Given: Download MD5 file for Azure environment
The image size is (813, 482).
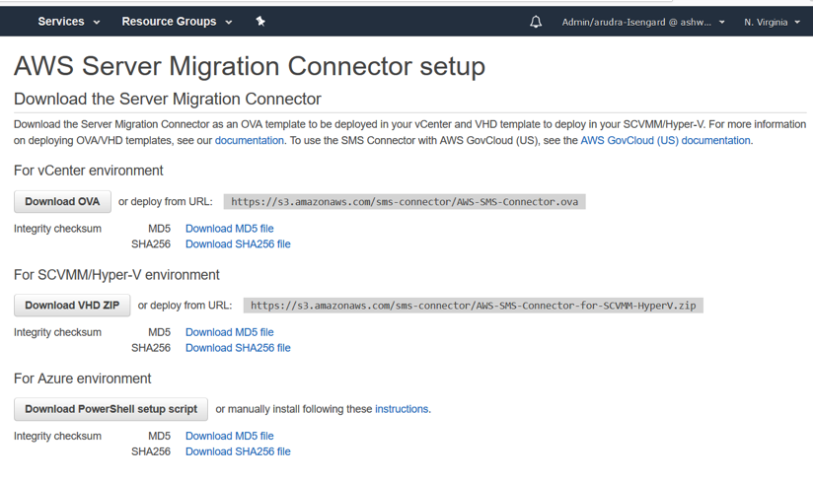Looking at the screenshot, I should (x=230, y=436).
